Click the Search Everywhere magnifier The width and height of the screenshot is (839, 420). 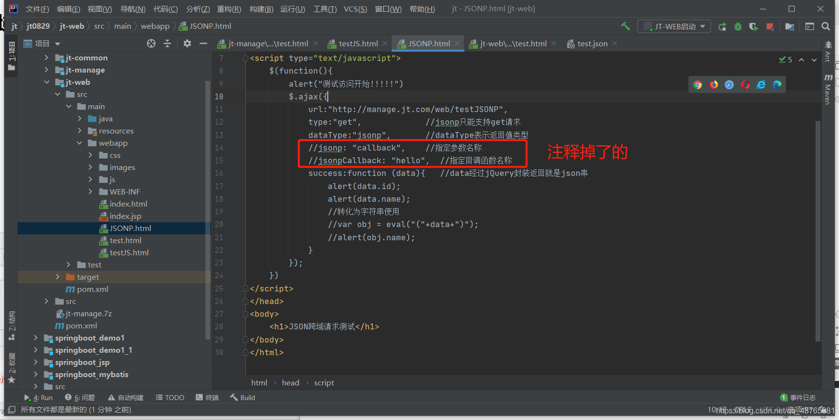[826, 26]
